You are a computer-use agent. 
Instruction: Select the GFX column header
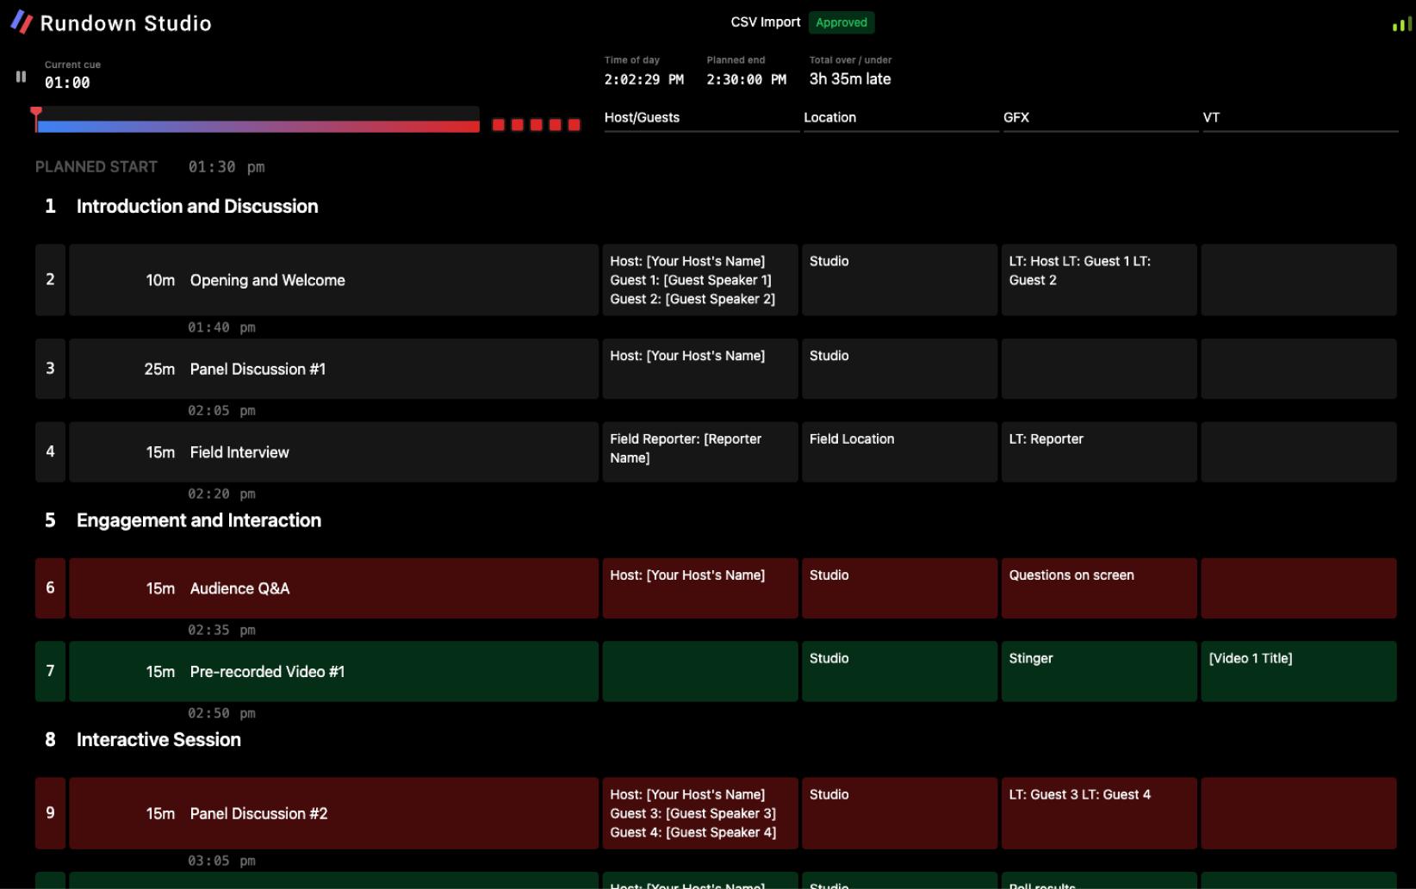pos(1101,118)
